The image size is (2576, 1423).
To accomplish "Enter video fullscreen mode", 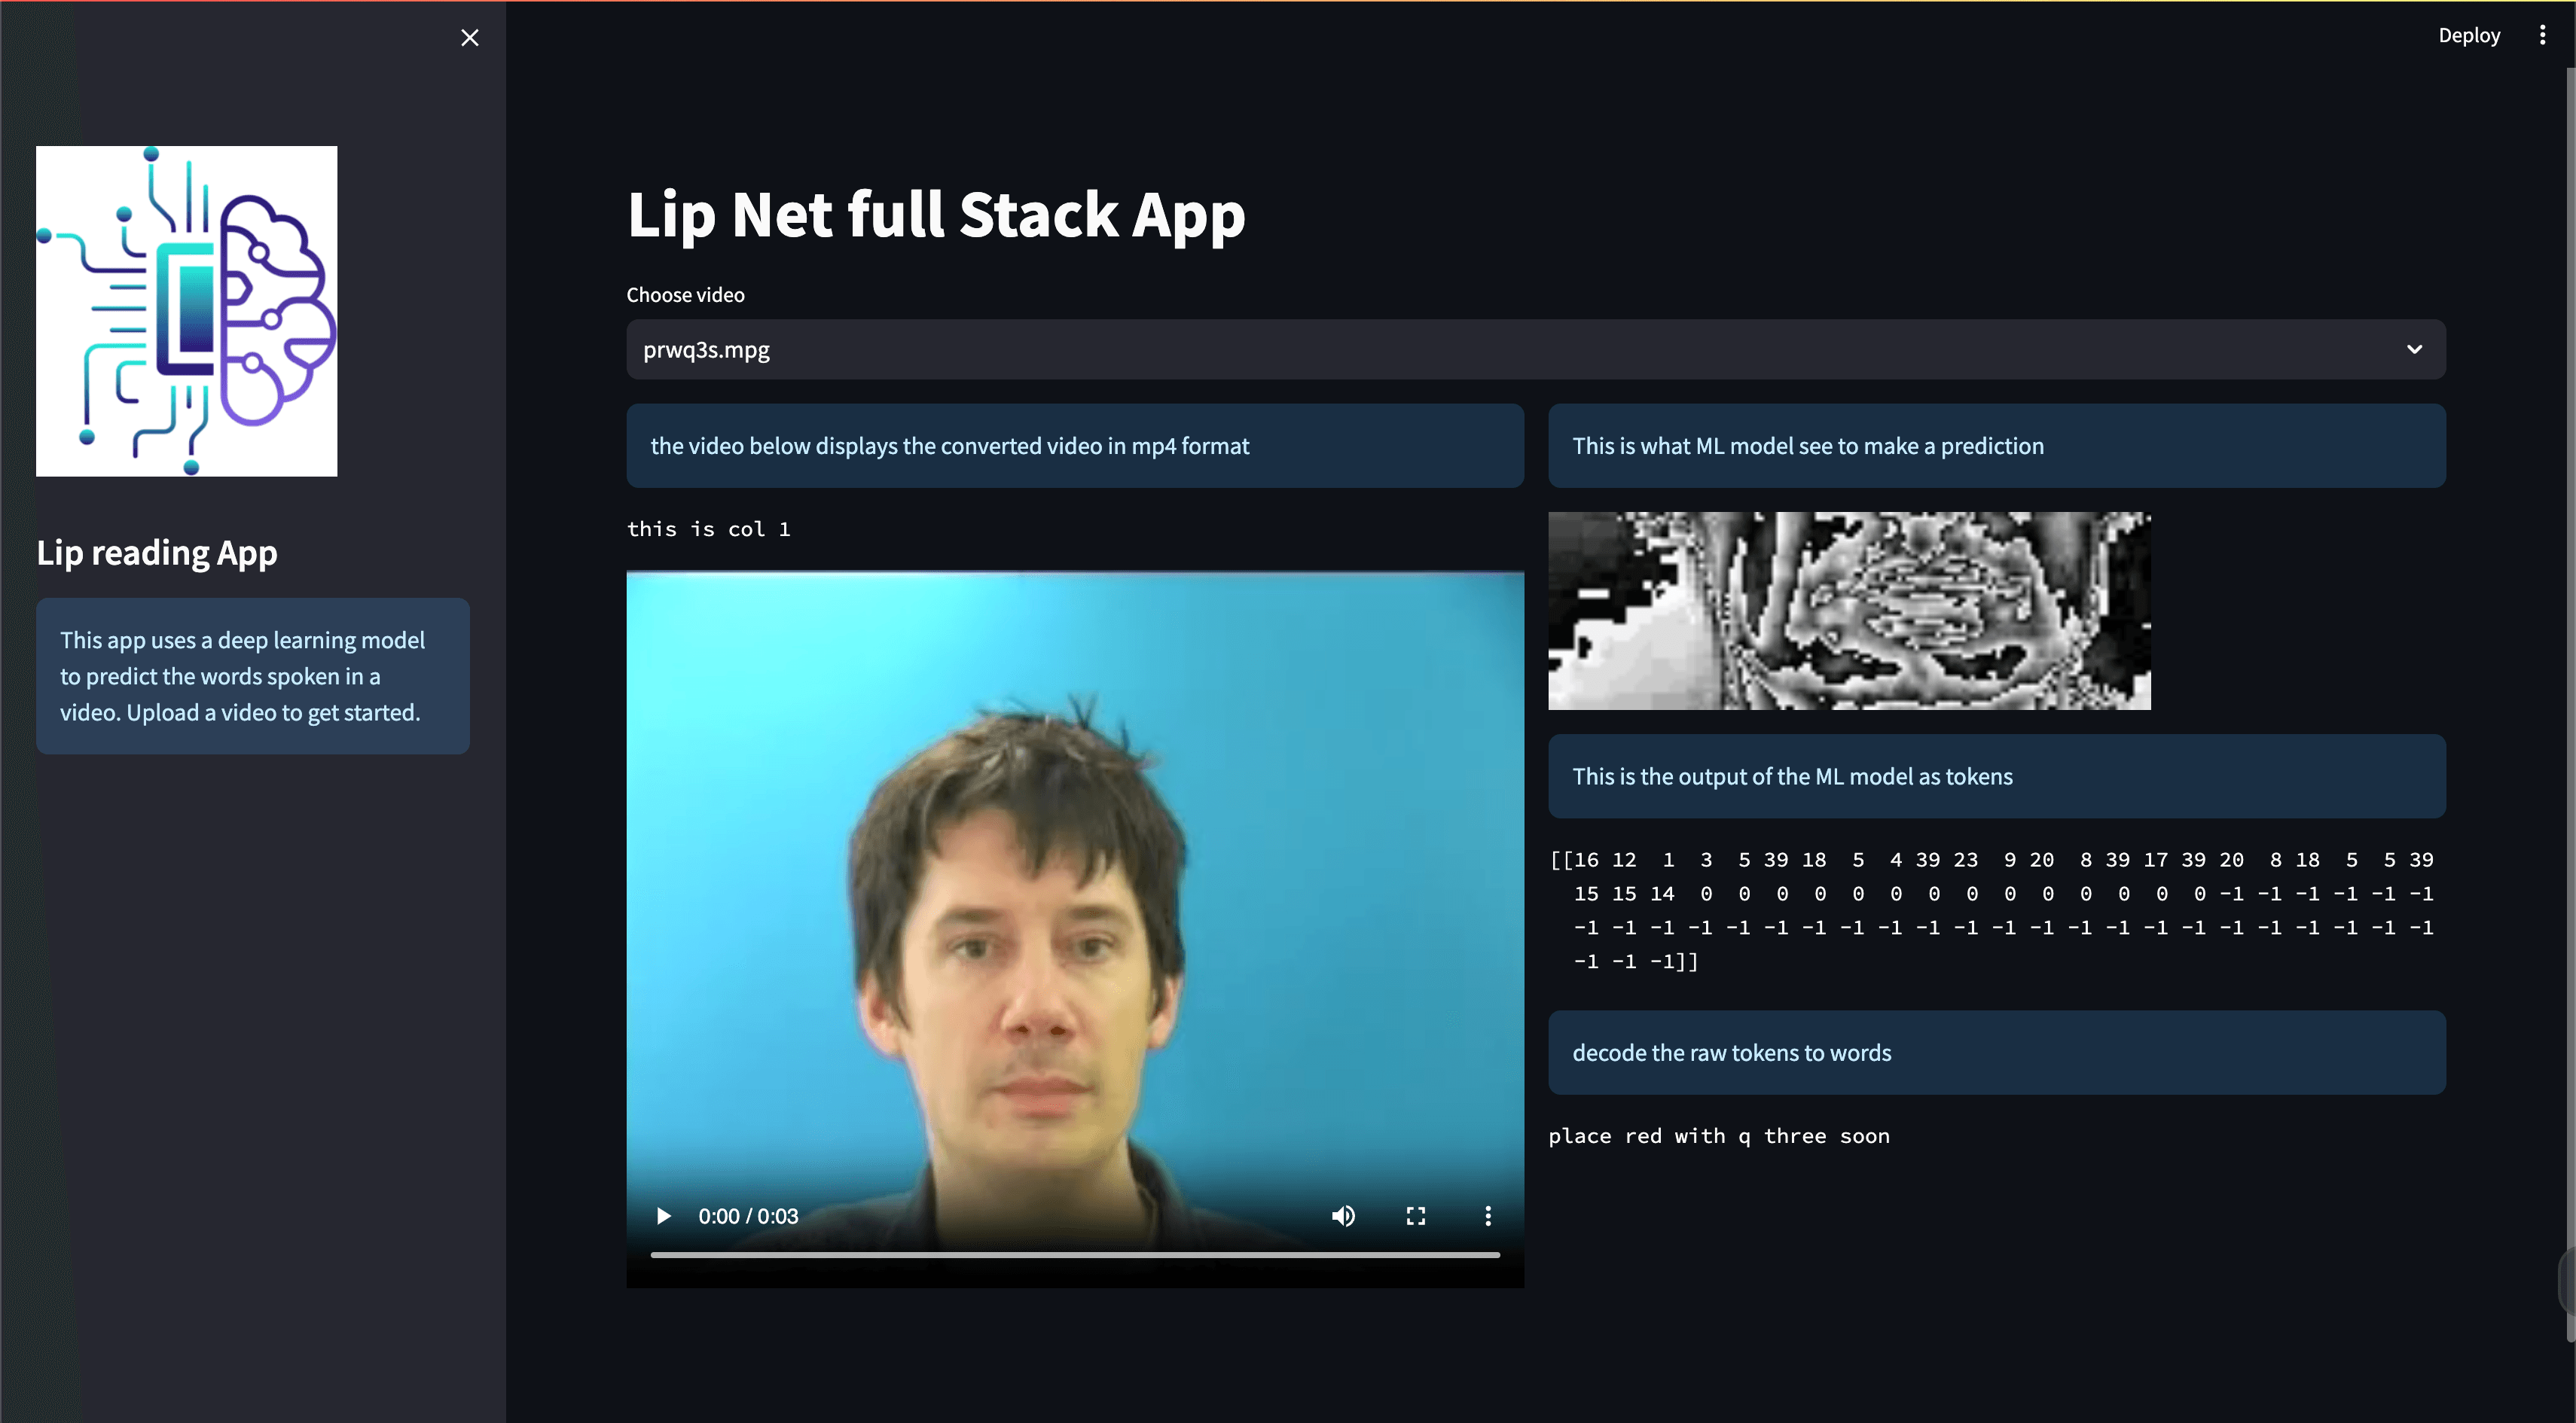I will tap(1415, 1216).
